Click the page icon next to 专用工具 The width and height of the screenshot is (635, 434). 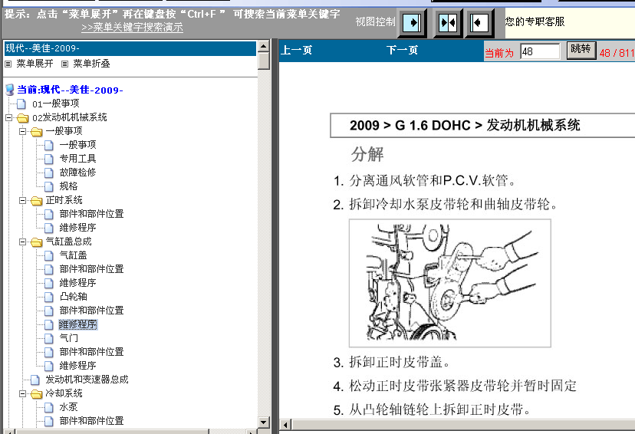point(49,159)
